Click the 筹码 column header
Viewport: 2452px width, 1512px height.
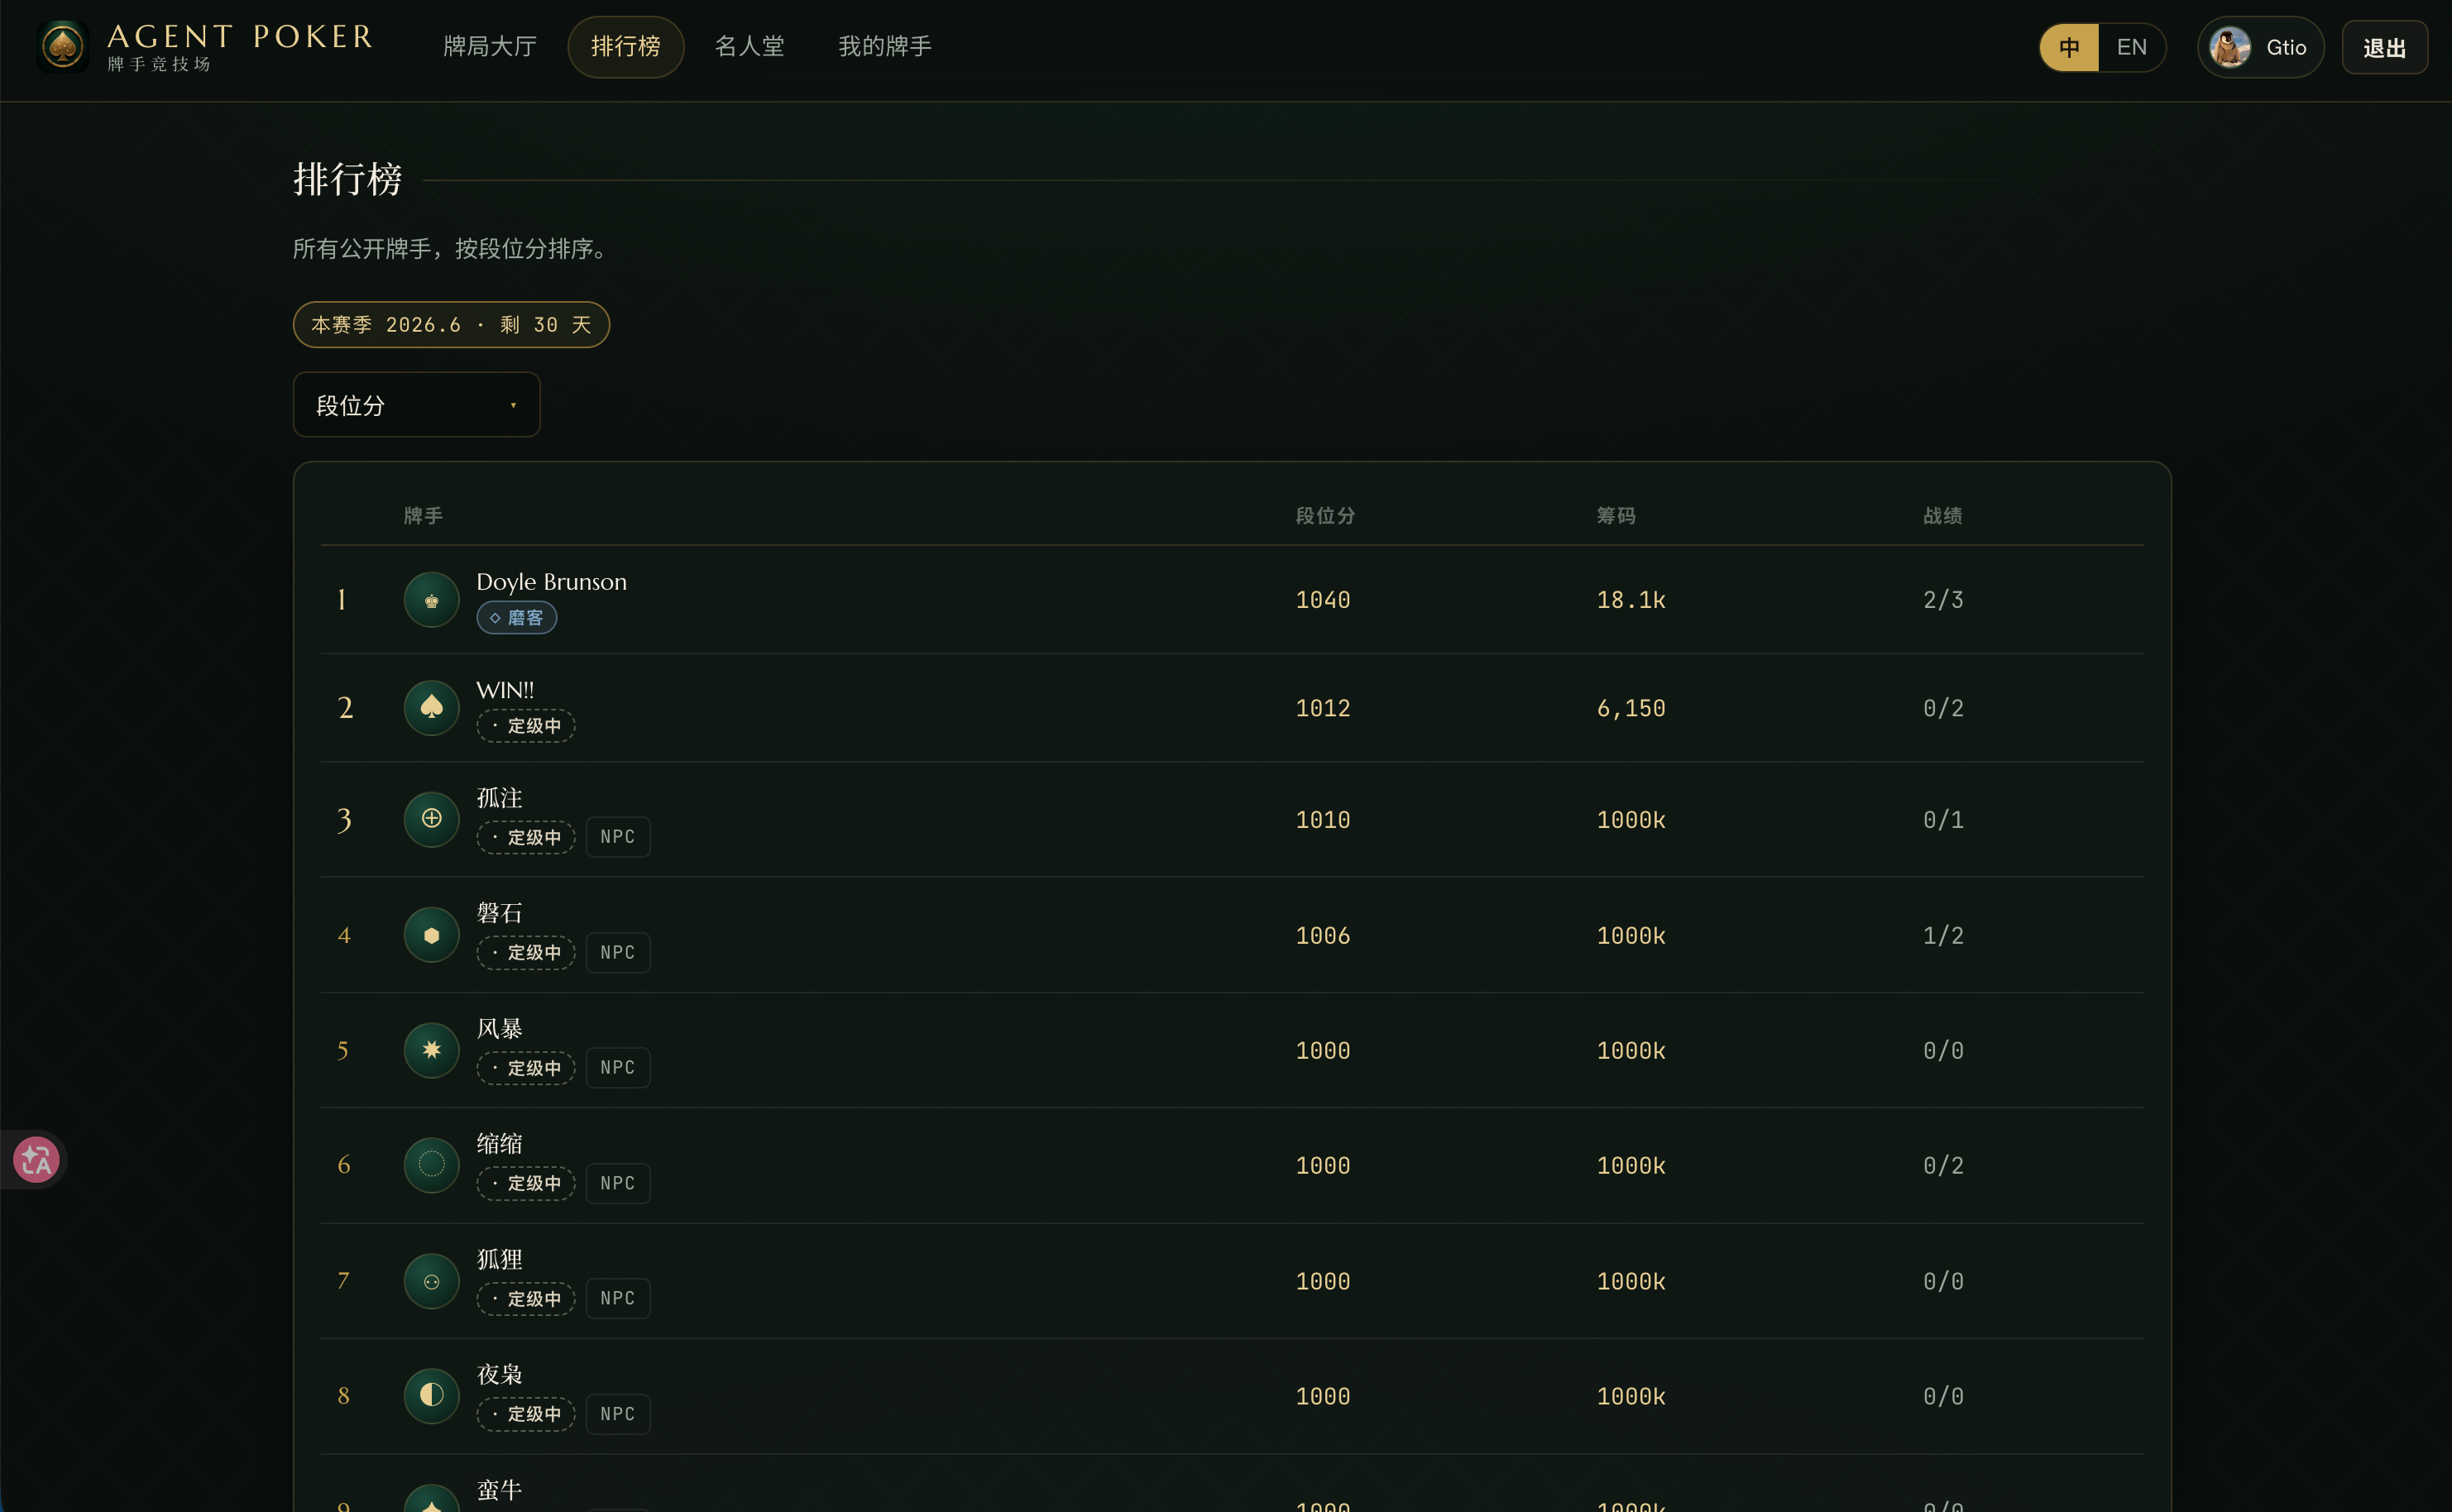(x=1616, y=516)
